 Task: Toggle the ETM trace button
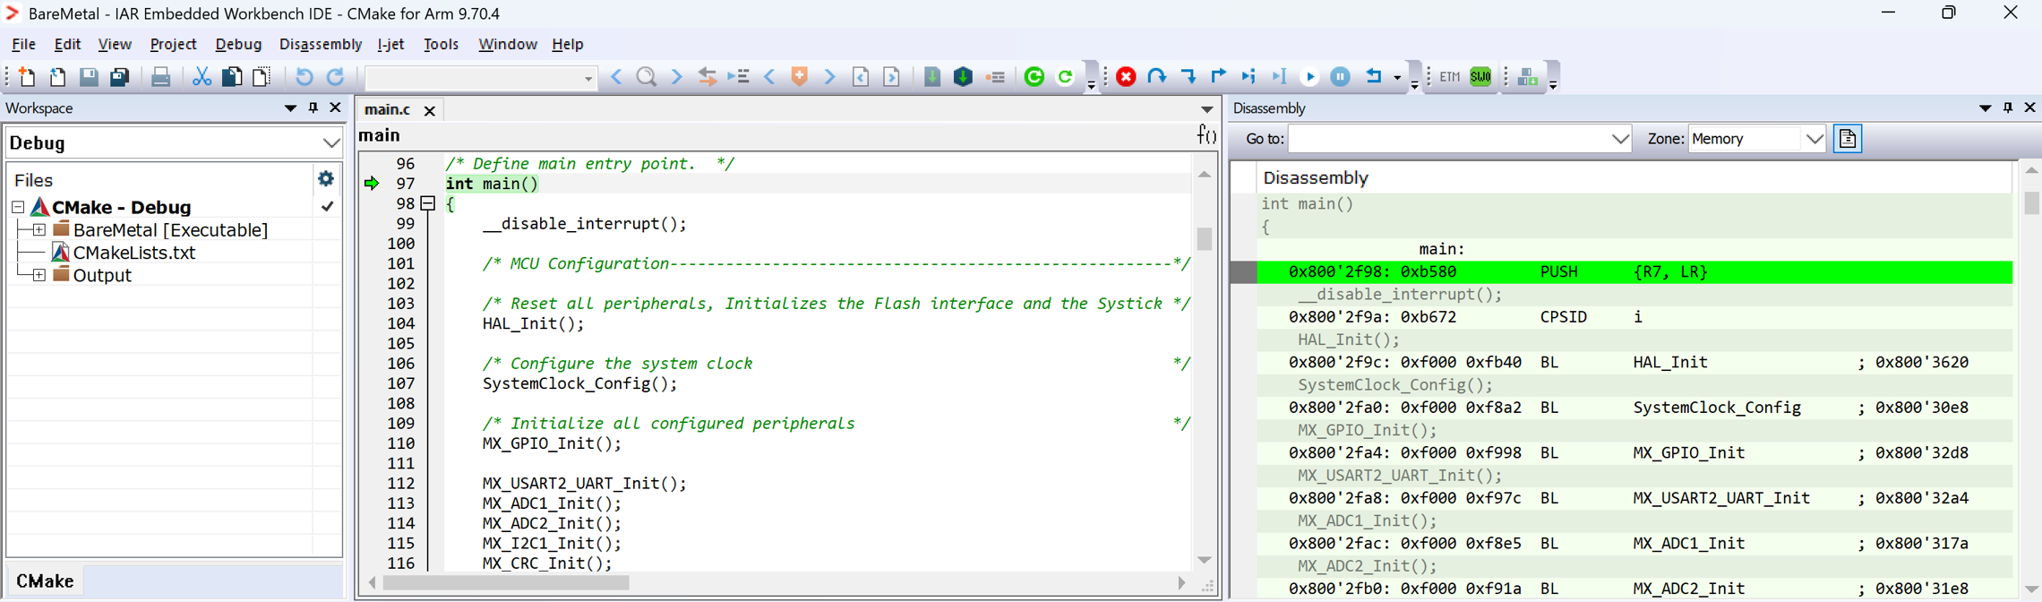pos(1449,77)
